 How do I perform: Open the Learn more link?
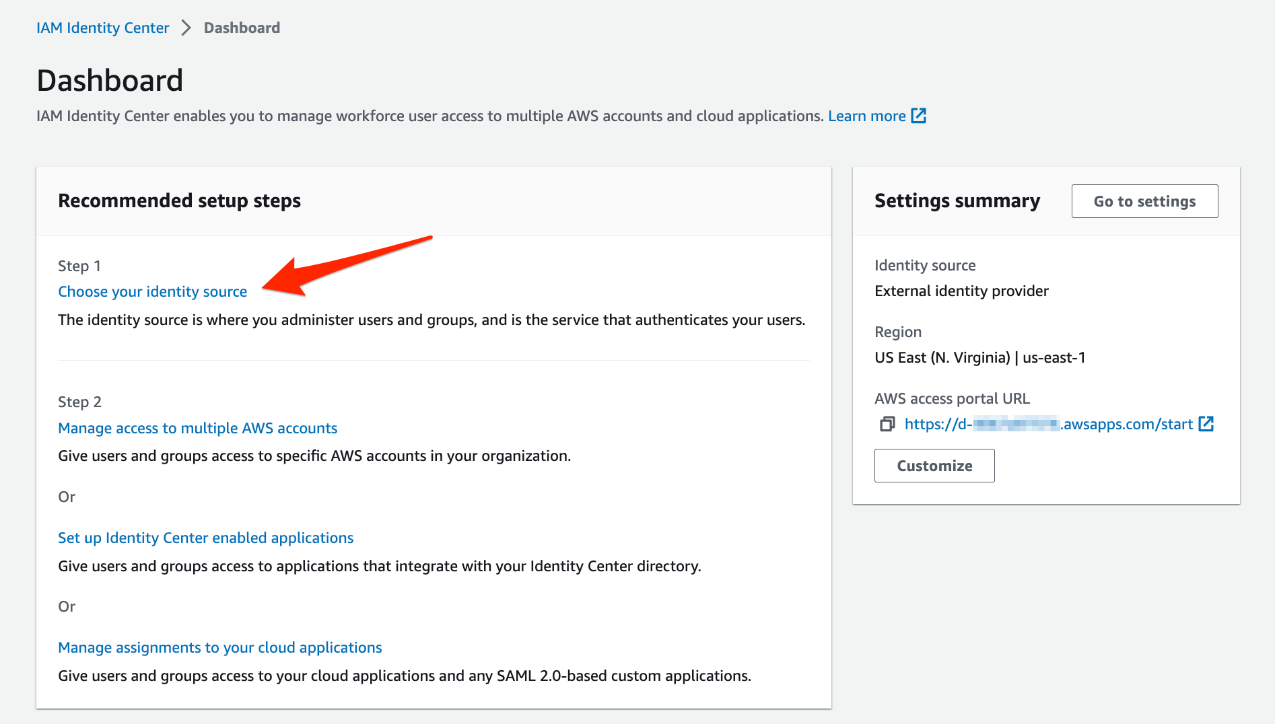[867, 116]
